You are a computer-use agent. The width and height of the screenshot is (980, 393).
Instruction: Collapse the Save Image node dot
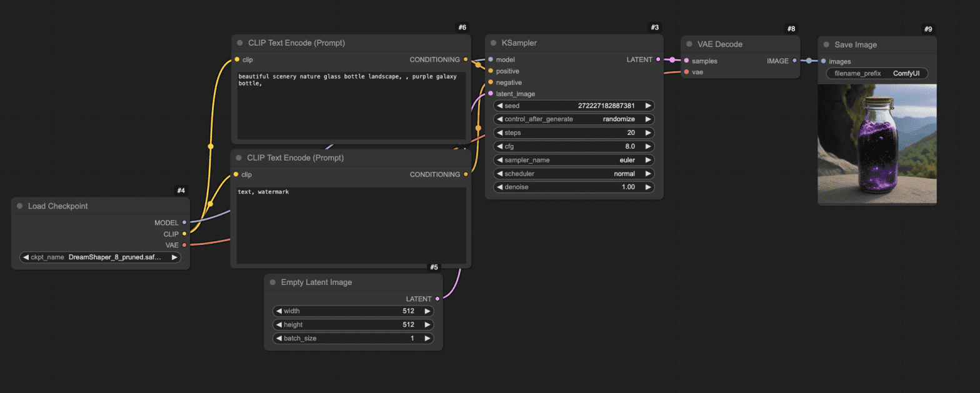click(826, 45)
